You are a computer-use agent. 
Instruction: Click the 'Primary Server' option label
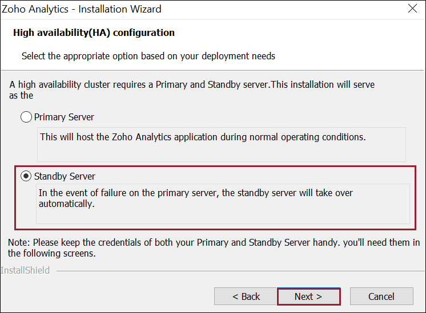(64, 117)
